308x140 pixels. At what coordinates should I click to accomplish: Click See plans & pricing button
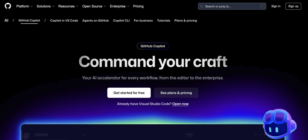[176, 93]
